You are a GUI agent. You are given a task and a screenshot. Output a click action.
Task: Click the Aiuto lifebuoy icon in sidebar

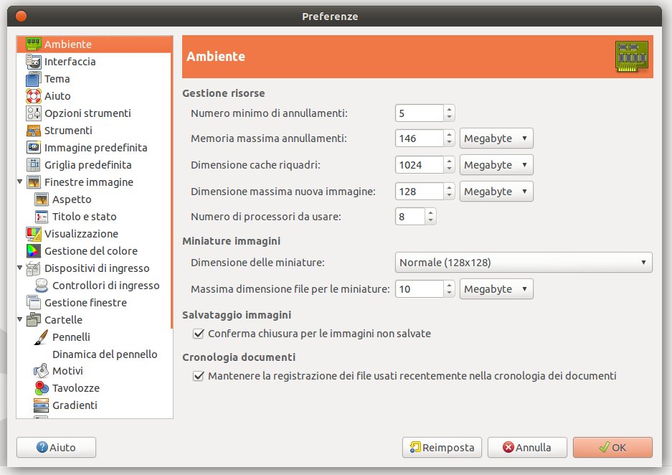pyautogui.click(x=34, y=96)
